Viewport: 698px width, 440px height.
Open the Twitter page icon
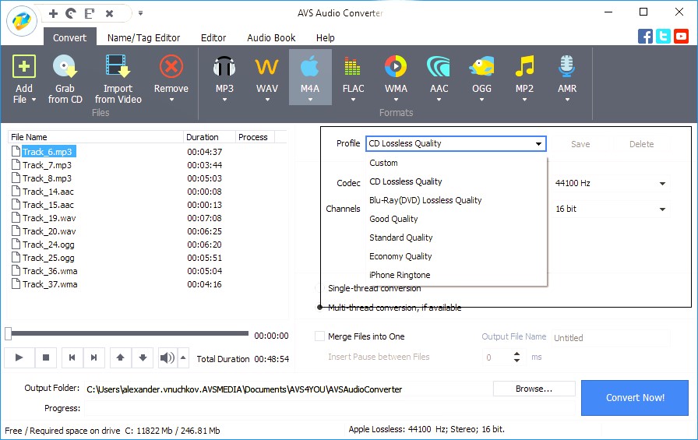(663, 36)
